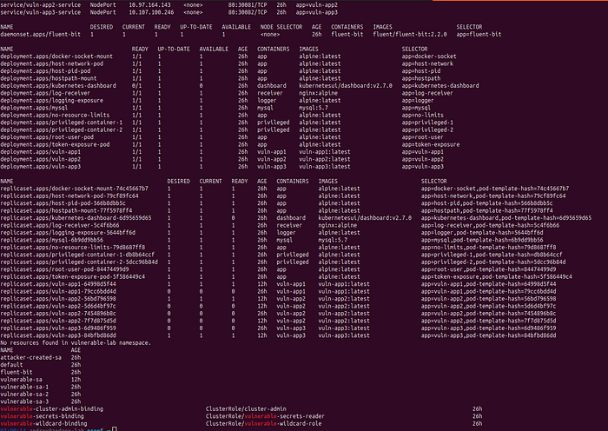Select replicaset.apps/vuln-app2-56bd796598
Viewport: 608px width, 431px height.
tap(58, 300)
